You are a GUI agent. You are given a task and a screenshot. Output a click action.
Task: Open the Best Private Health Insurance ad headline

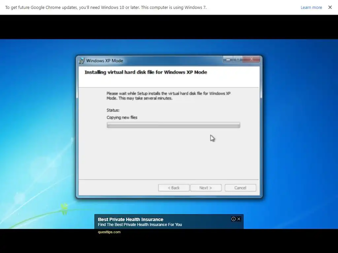coord(131,219)
